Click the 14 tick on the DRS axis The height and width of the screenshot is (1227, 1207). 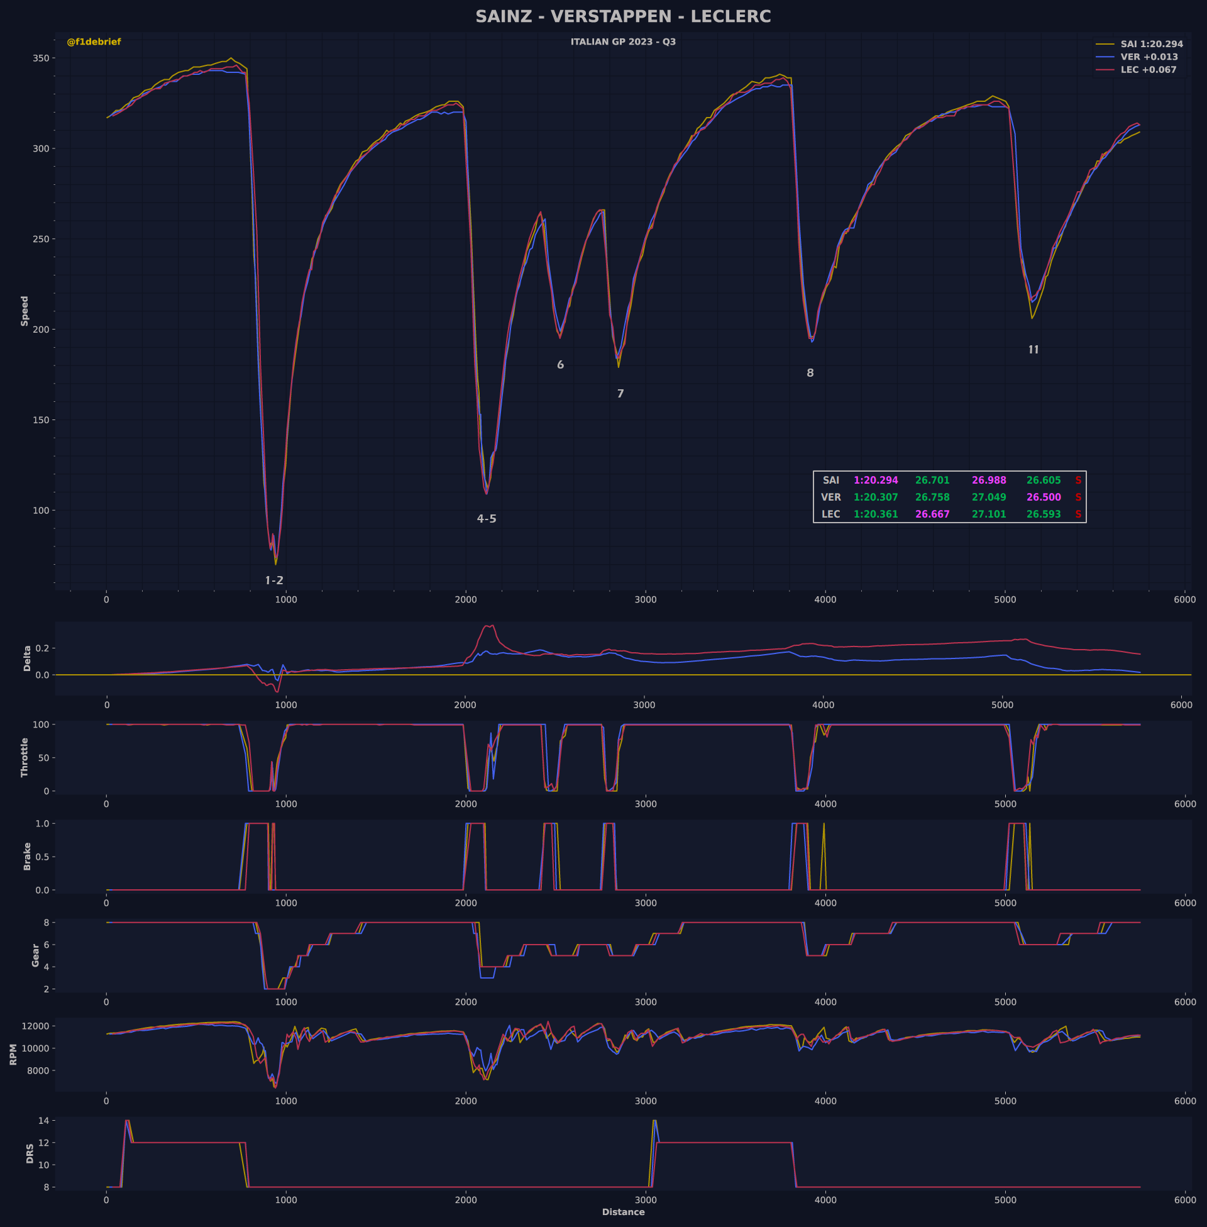(x=44, y=1121)
